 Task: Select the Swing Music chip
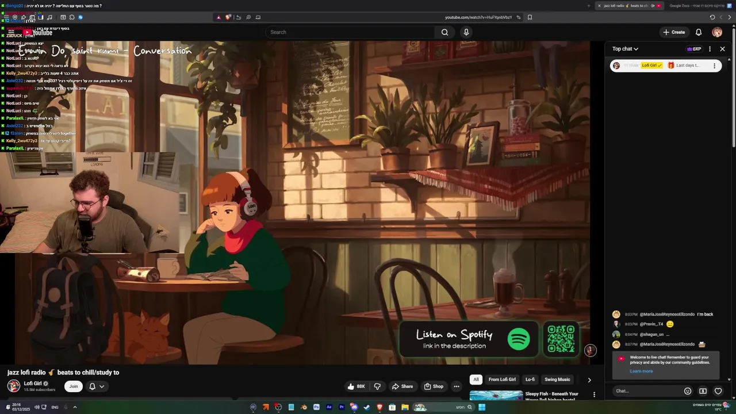pyautogui.click(x=557, y=379)
